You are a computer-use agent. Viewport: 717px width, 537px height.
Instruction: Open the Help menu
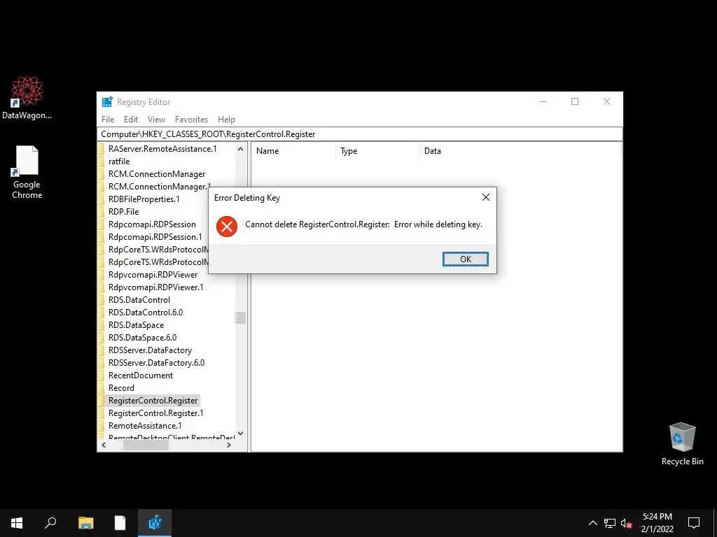226,119
